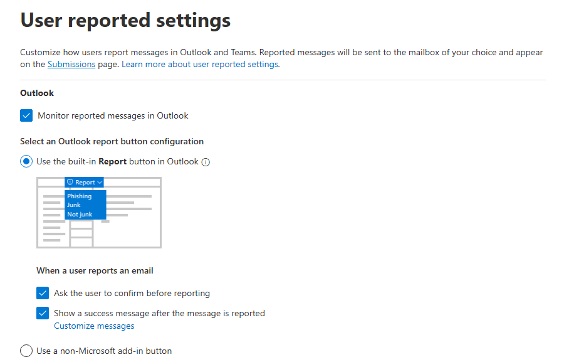
Task: Click the Report button in preview image
Action: click(84, 183)
